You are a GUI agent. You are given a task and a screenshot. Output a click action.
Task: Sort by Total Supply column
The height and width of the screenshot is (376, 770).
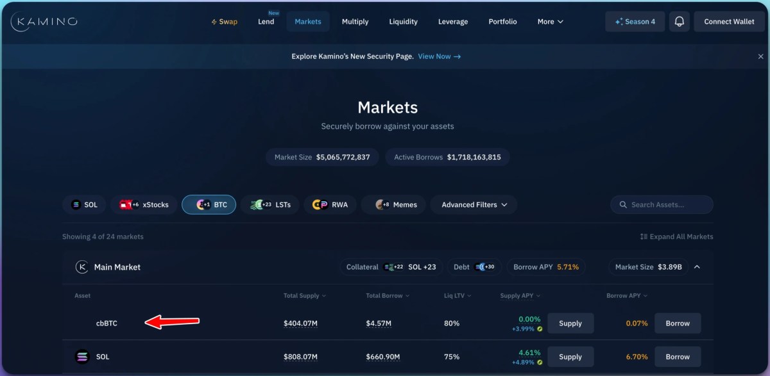point(305,296)
